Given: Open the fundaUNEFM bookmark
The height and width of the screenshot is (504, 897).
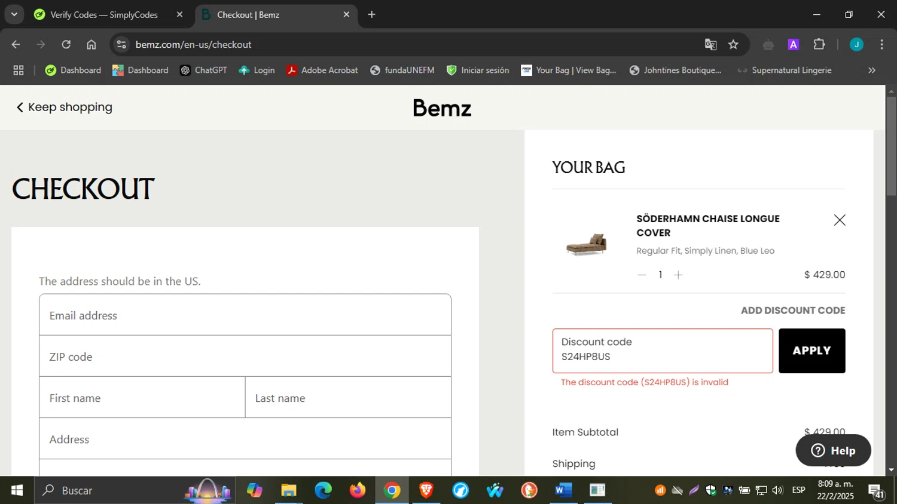Looking at the screenshot, I should tap(402, 70).
